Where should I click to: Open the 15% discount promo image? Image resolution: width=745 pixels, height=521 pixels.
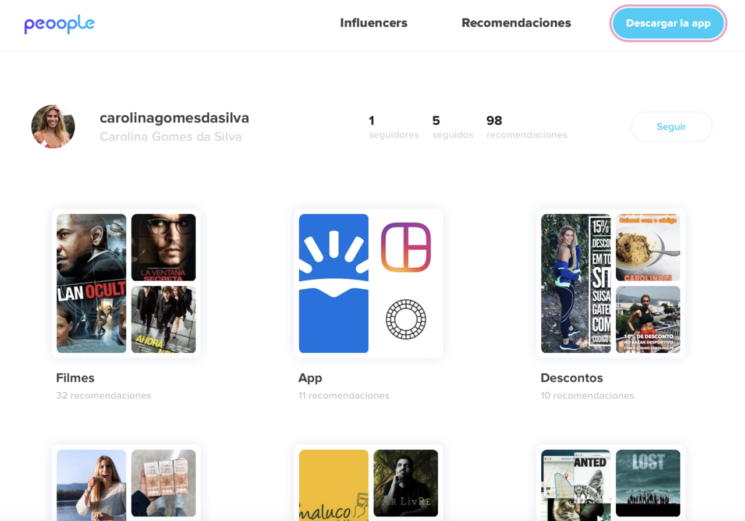click(576, 283)
